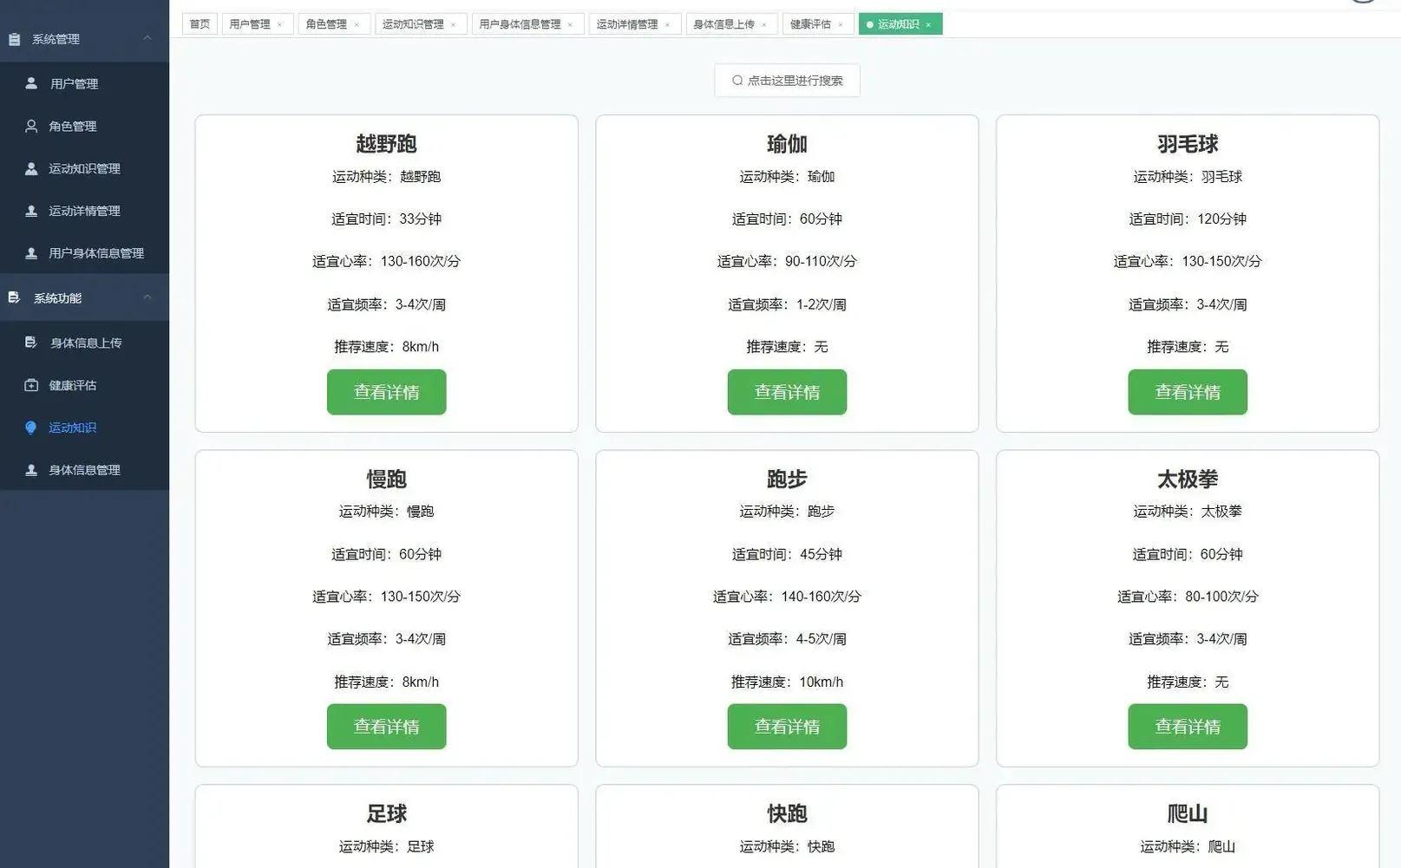Viewport: 1401px width, 868px height.
Task: Click the 运动详情管理 sidebar icon
Action: [x=32, y=210]
